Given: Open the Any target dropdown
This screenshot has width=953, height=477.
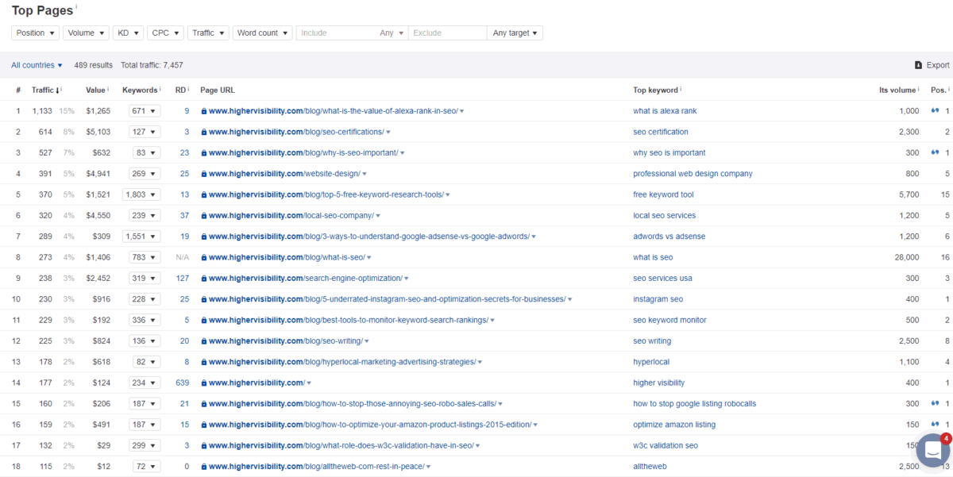Looking at the screenshot, I should [515, 33].
